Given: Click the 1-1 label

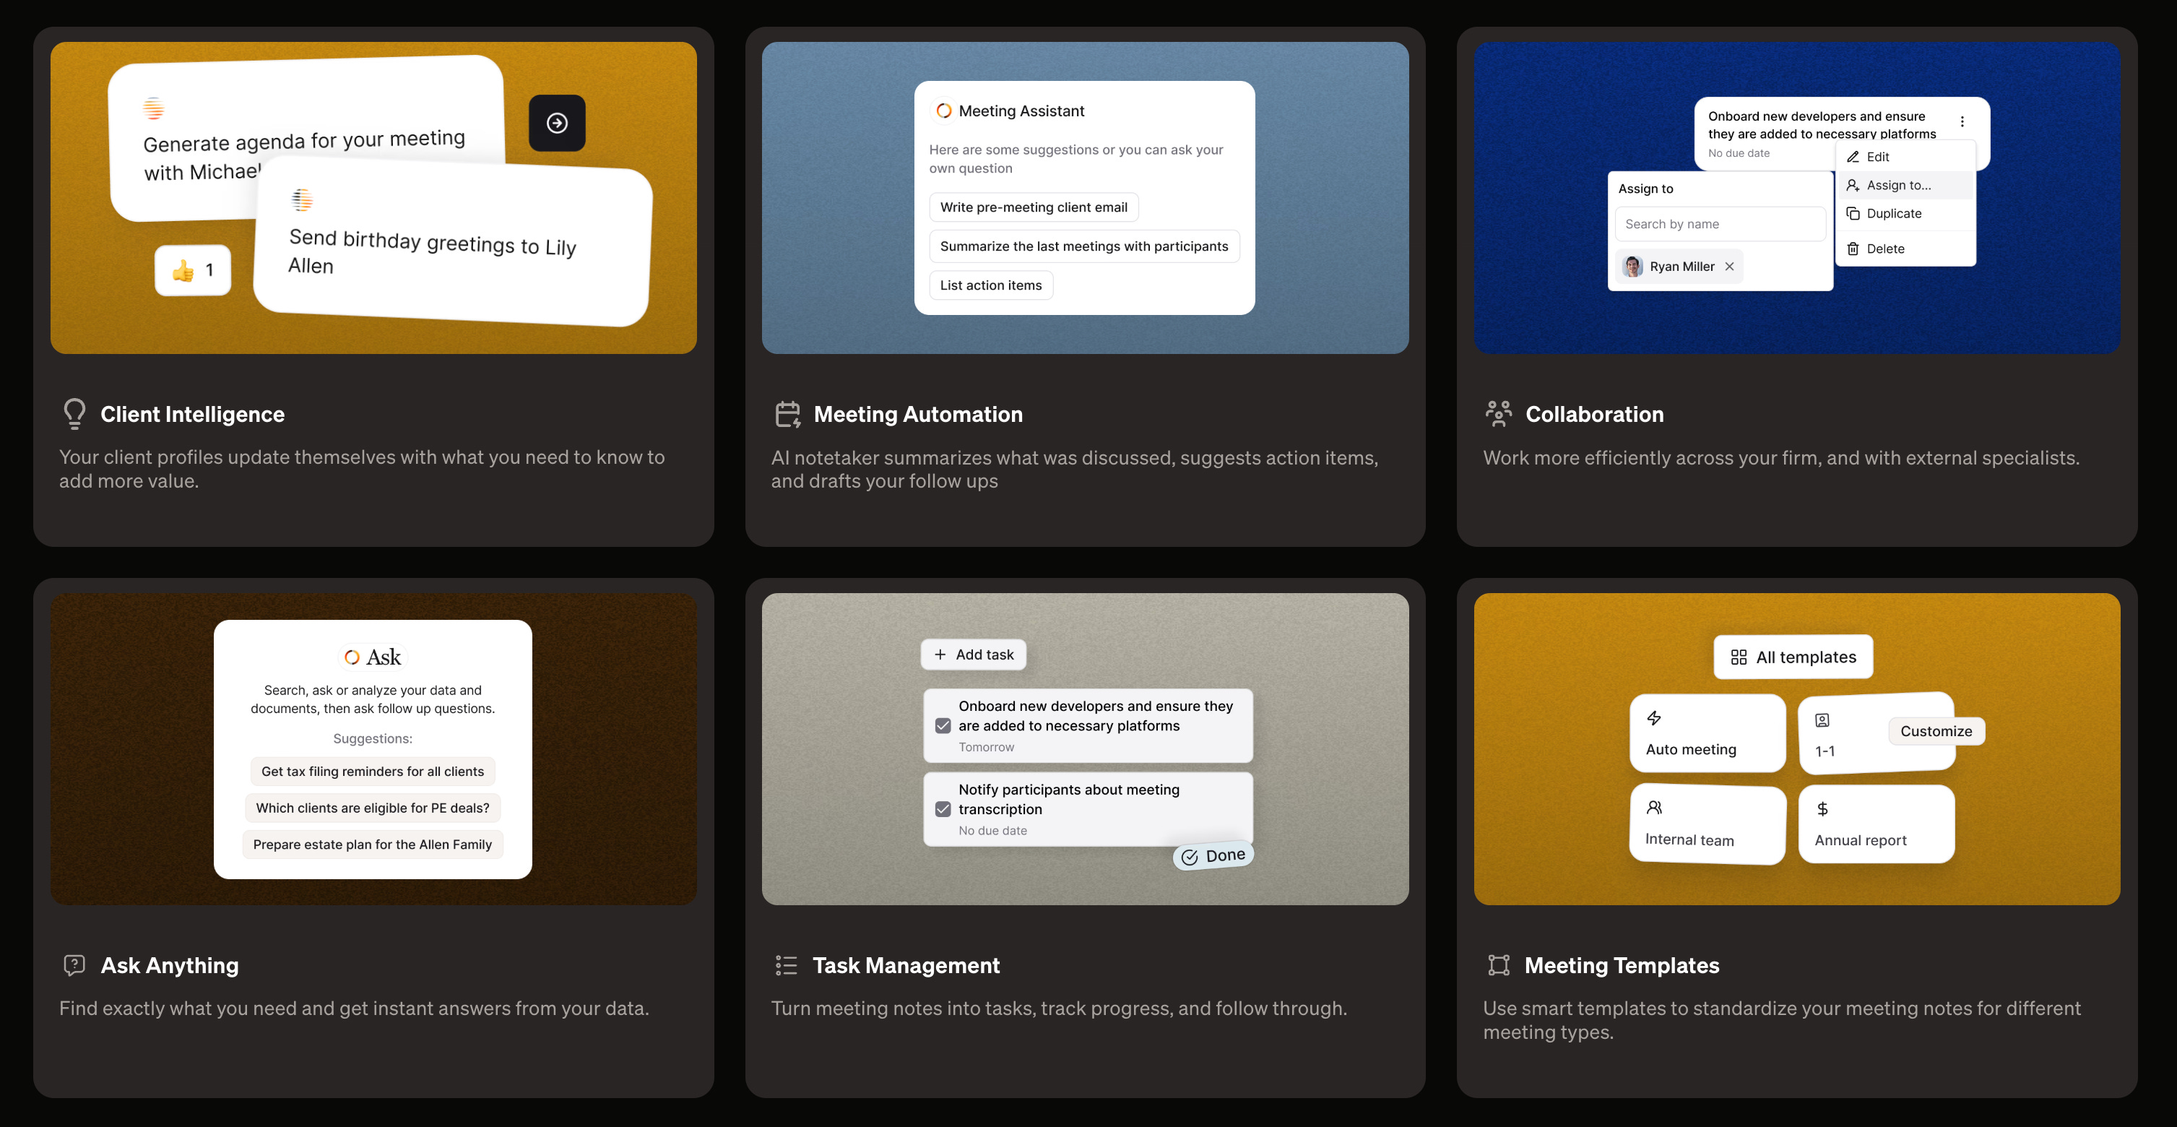Looking at the screenshot, I should (x=1825, y=751).
